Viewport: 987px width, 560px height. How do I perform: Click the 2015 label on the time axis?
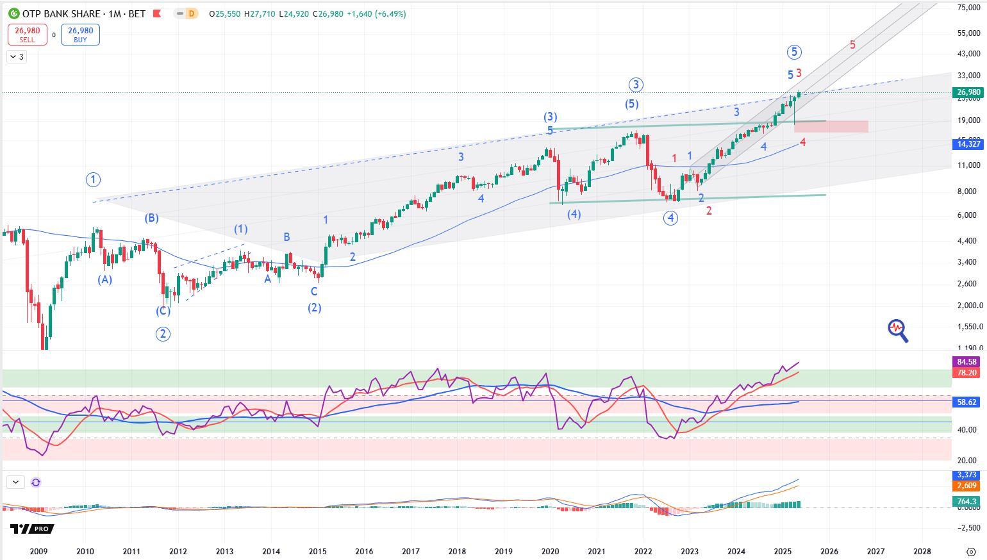tap(317, 552)
